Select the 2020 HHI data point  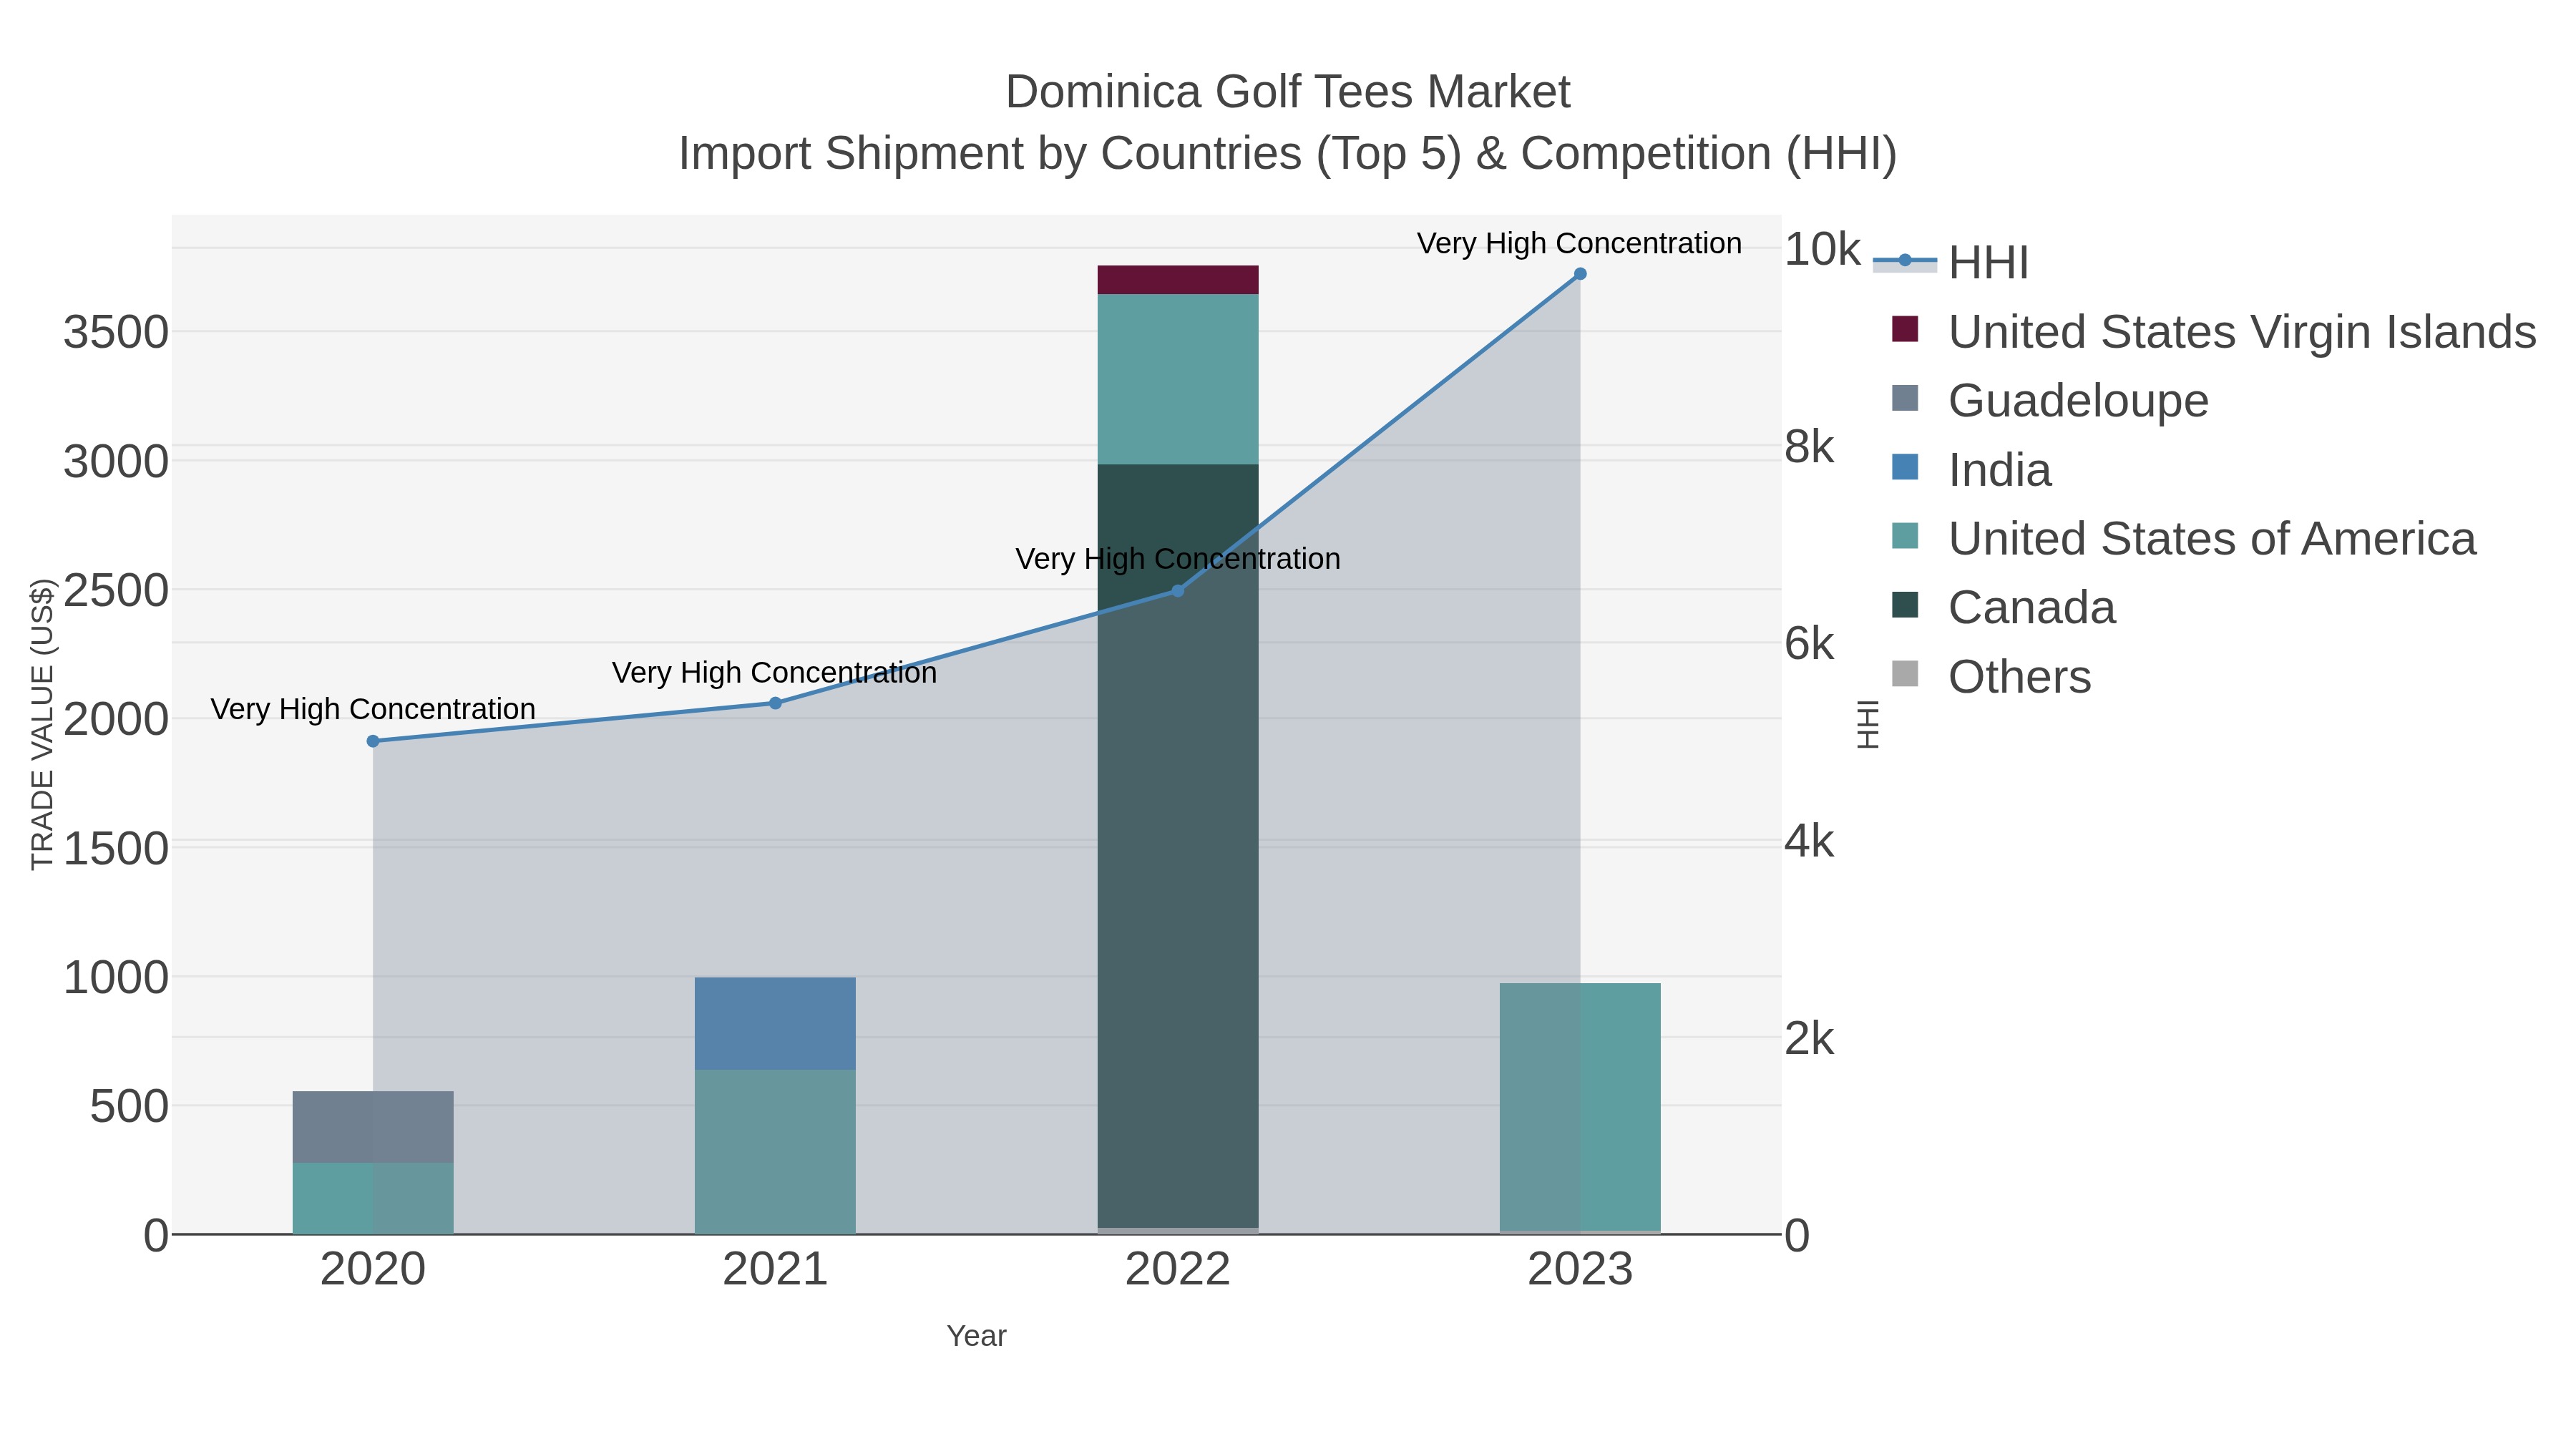coord(373,741)
